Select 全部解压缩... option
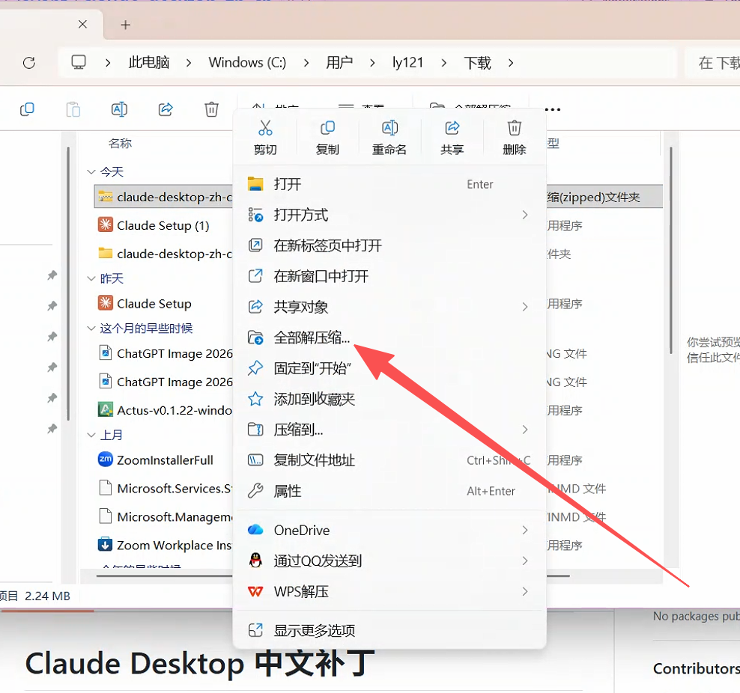This screenshot has width=740, height=693. tap(389, 338)
